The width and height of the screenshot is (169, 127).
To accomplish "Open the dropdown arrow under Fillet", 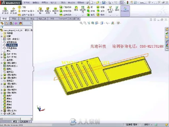I will (76, 15).
